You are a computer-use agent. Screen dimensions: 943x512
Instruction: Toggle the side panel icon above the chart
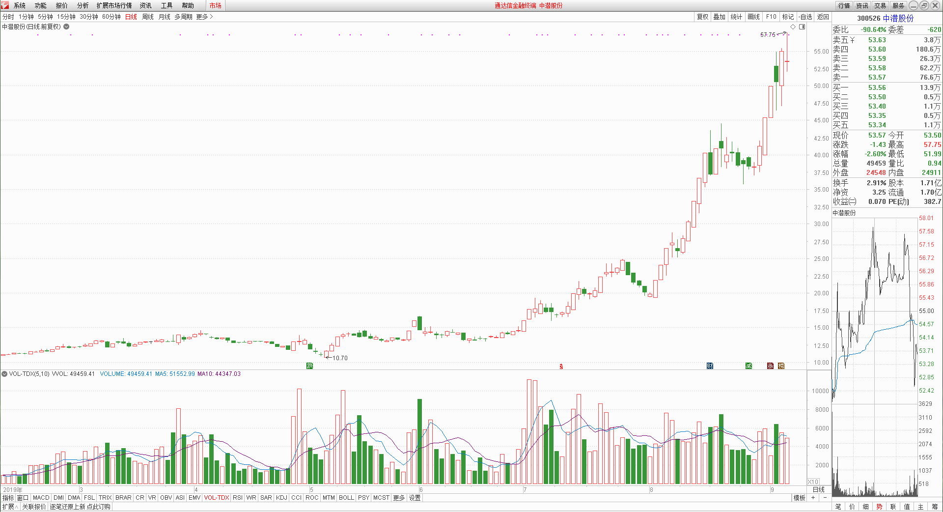[802, 27]
